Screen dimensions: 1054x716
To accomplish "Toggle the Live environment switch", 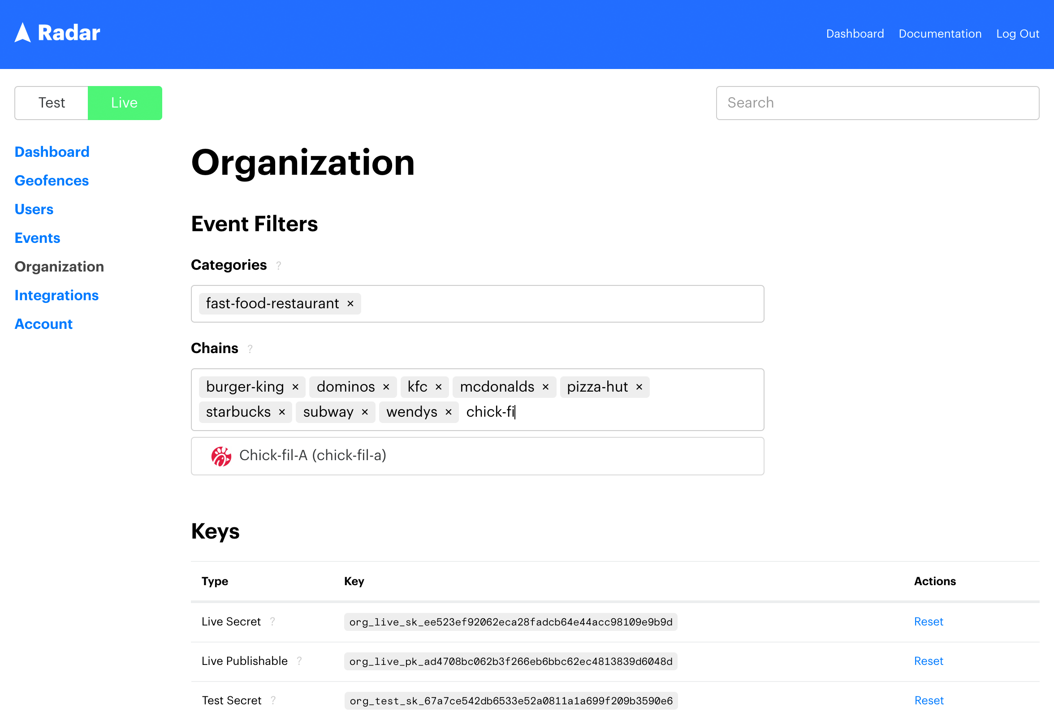I will 124,102.
